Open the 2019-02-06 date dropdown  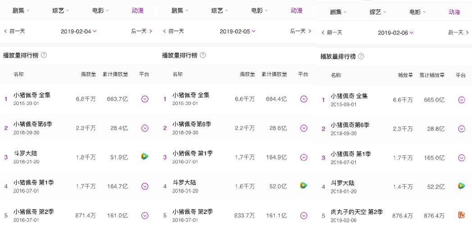396,33
